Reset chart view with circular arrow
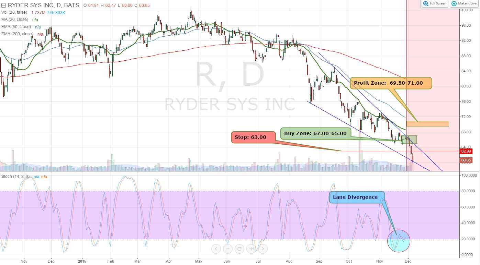Screen dimensions: 480x265 pyautogui.click(x=239, y=249)
